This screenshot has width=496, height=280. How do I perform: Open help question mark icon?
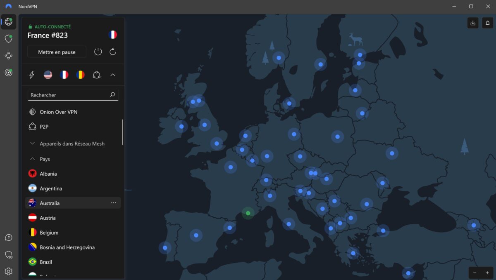click(x=9, y=238)
